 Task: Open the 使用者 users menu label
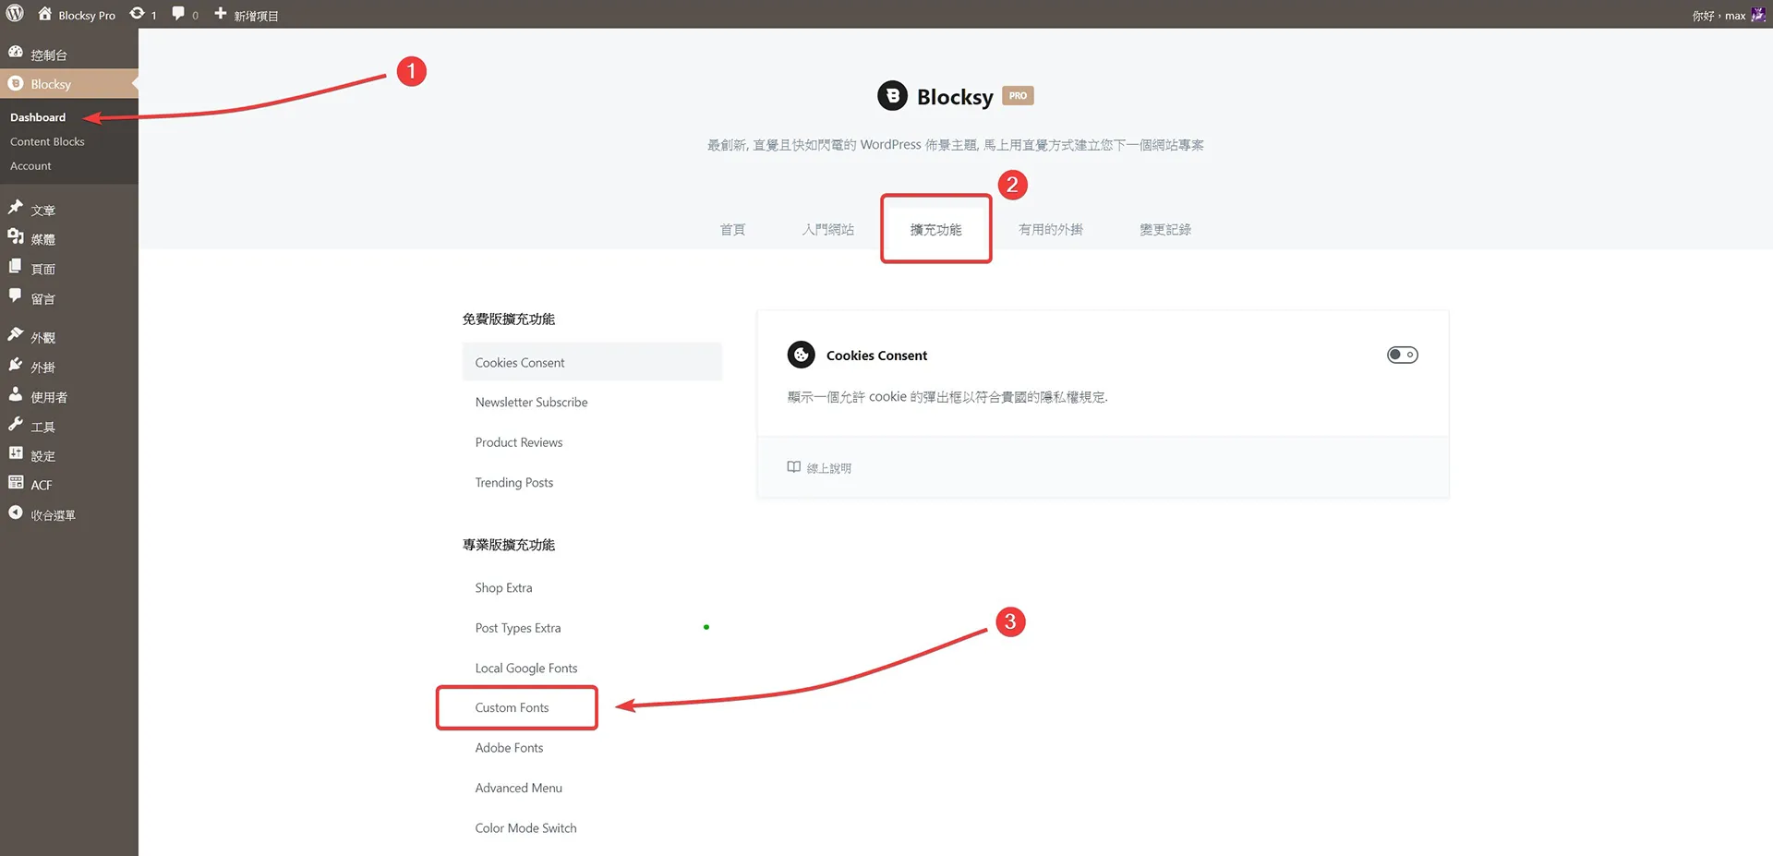pos(49,397)
